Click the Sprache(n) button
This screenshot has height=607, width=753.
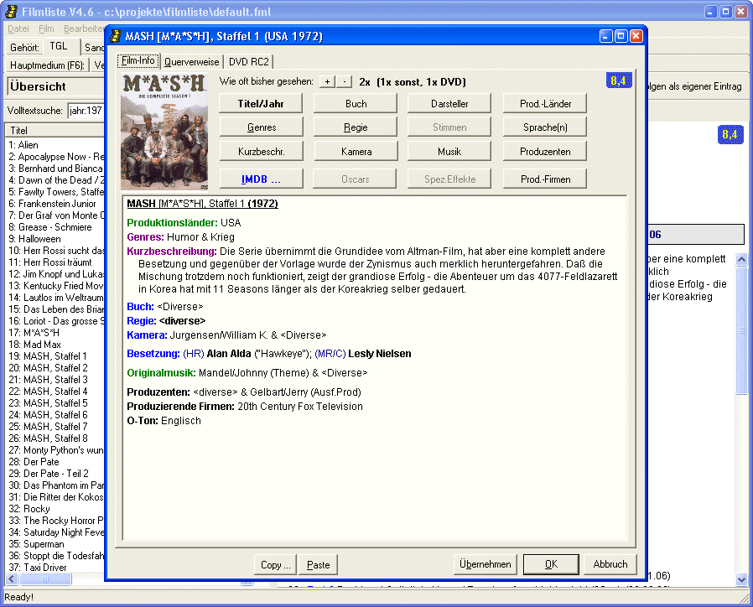pyautogui.click(x=545, y=127)
